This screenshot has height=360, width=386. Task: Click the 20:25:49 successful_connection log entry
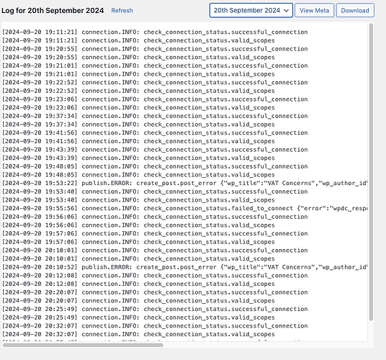pos(155,309)
